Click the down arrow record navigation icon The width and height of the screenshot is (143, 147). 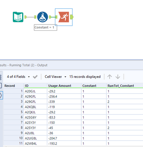(118, 77)
